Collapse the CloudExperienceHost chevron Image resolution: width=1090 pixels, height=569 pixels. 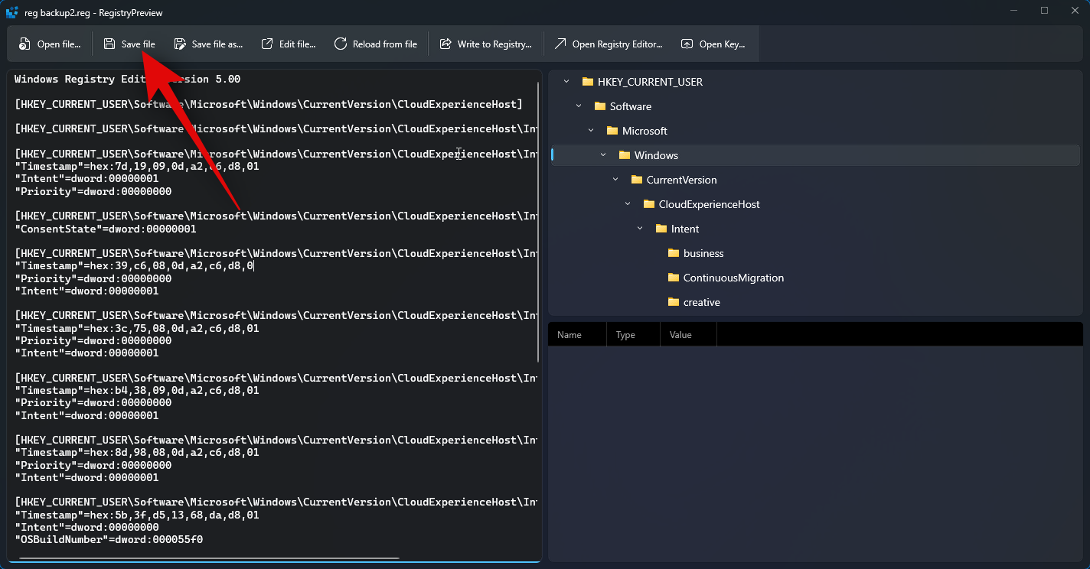[628, 204]
